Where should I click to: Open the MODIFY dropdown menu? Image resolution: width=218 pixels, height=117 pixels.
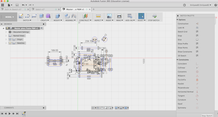(58, 20)
